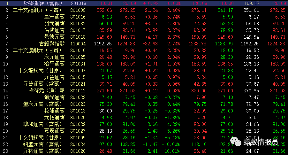The height and width of the screenshot is (155, 288).
Task: Click the 5.74% change value
Action: click(174, 17)
